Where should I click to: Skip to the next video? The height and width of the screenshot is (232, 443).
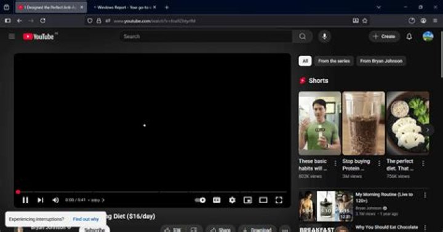click(41, 200)
